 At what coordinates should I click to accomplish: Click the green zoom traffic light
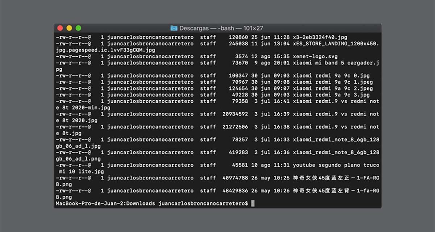point(78,28)
